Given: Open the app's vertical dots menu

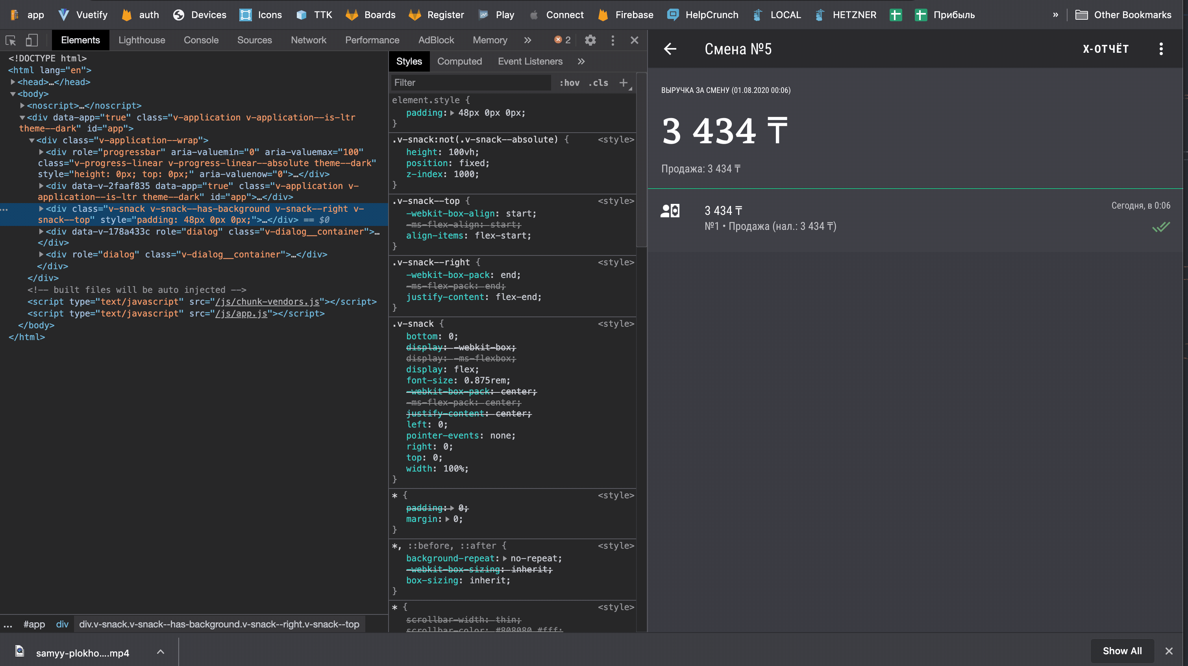Looking at the screenshot, I should [x=1161, y=49].
